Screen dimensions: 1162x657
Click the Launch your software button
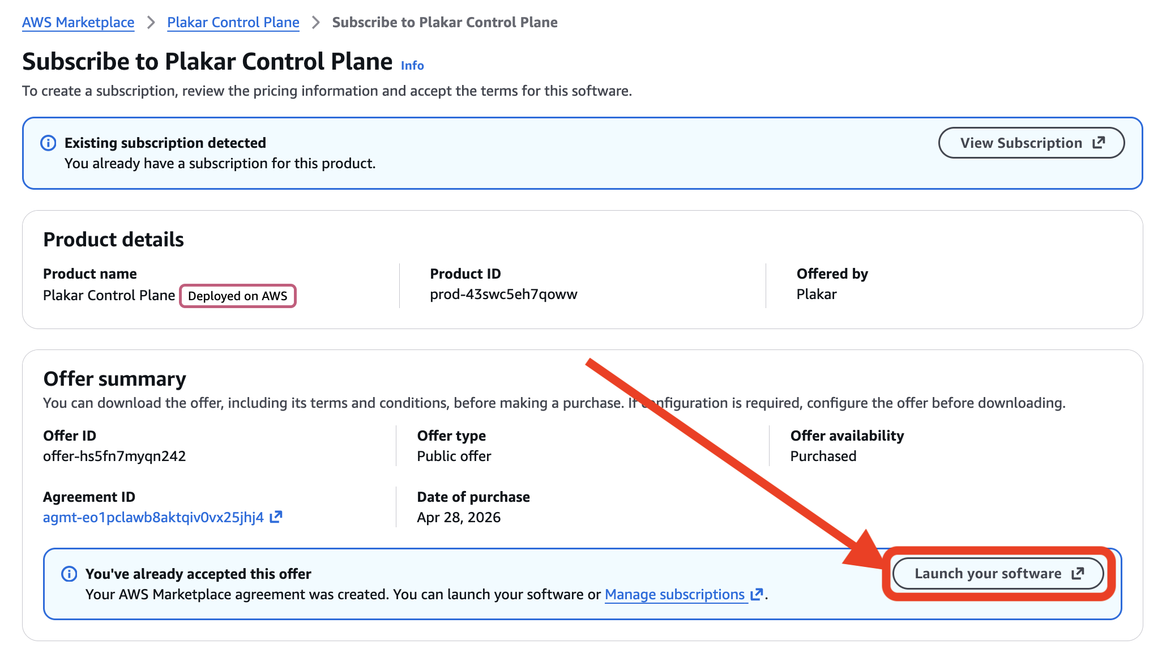click(x=998, y=573)
